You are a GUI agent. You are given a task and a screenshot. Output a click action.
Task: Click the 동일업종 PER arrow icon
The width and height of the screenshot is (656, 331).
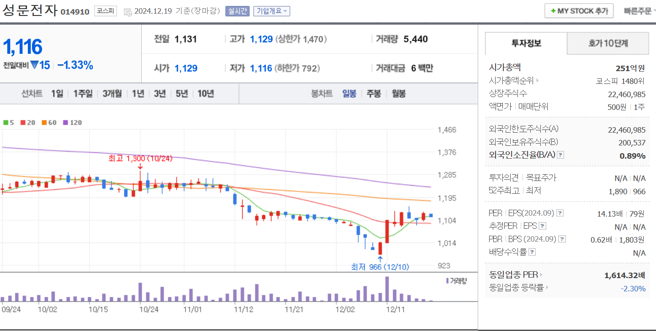(541, 274)
